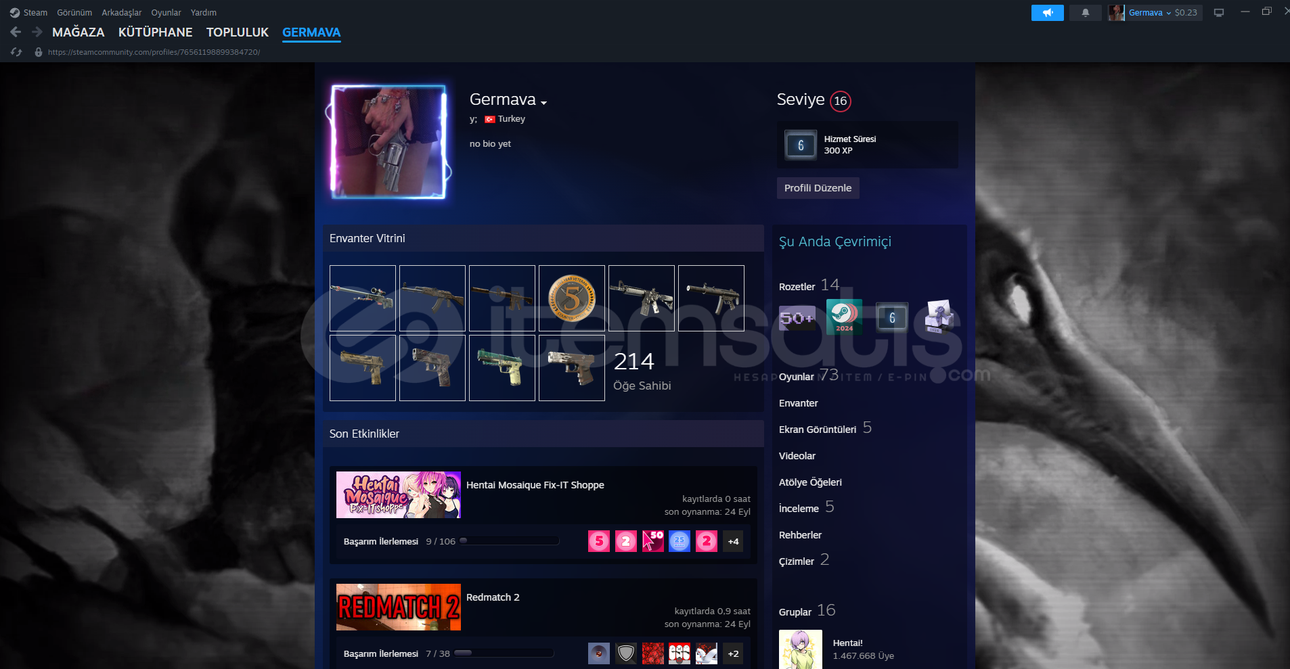Screen dimensions: 1290x669
Task: Go forward with the right arrow
Action: point(37,32)
